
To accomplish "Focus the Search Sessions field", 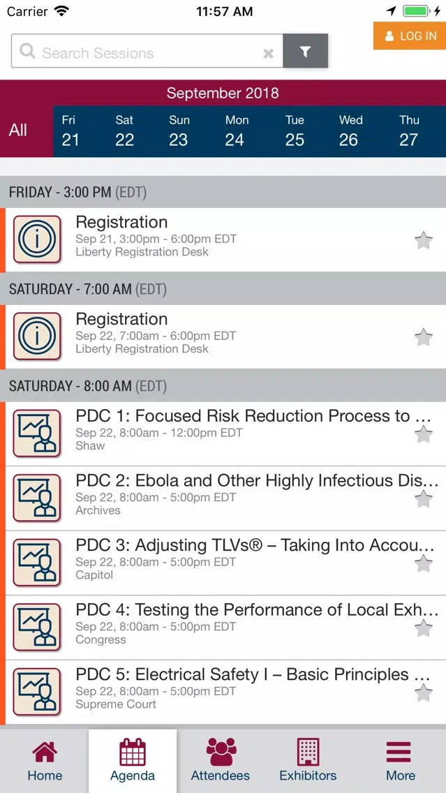I will 147,51.
